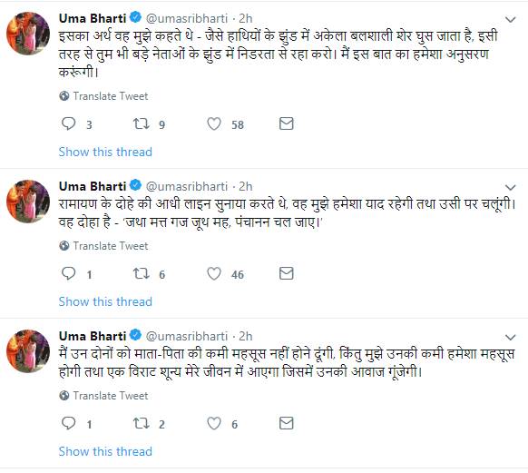
Task: Open the third tweet's dropdown chevron
Action: [511, 337]
